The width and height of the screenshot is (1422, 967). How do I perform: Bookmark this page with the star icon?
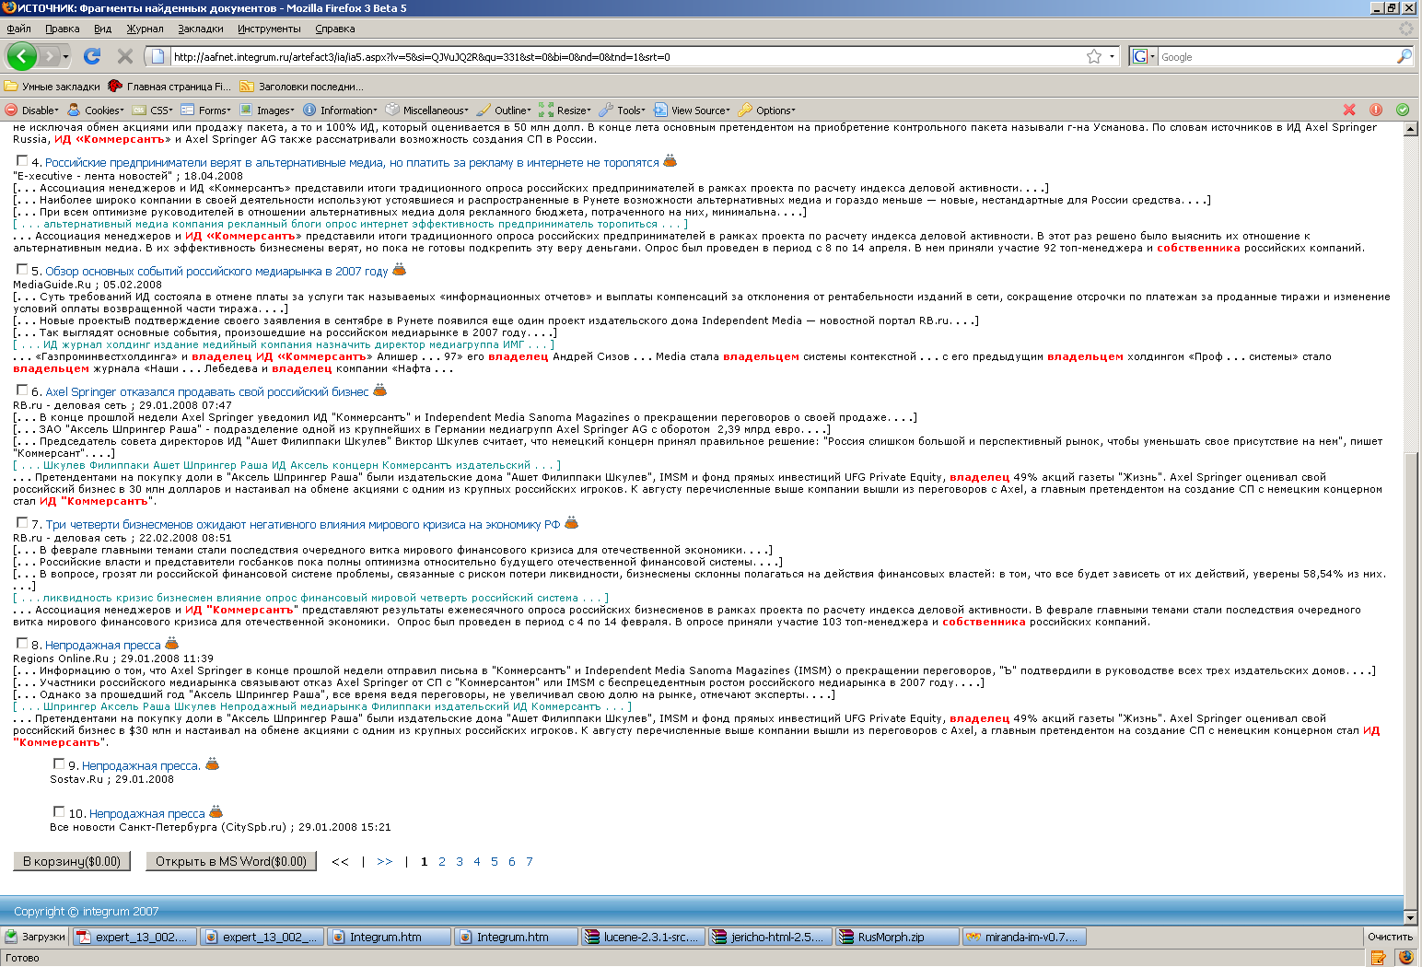[1094, 56]
